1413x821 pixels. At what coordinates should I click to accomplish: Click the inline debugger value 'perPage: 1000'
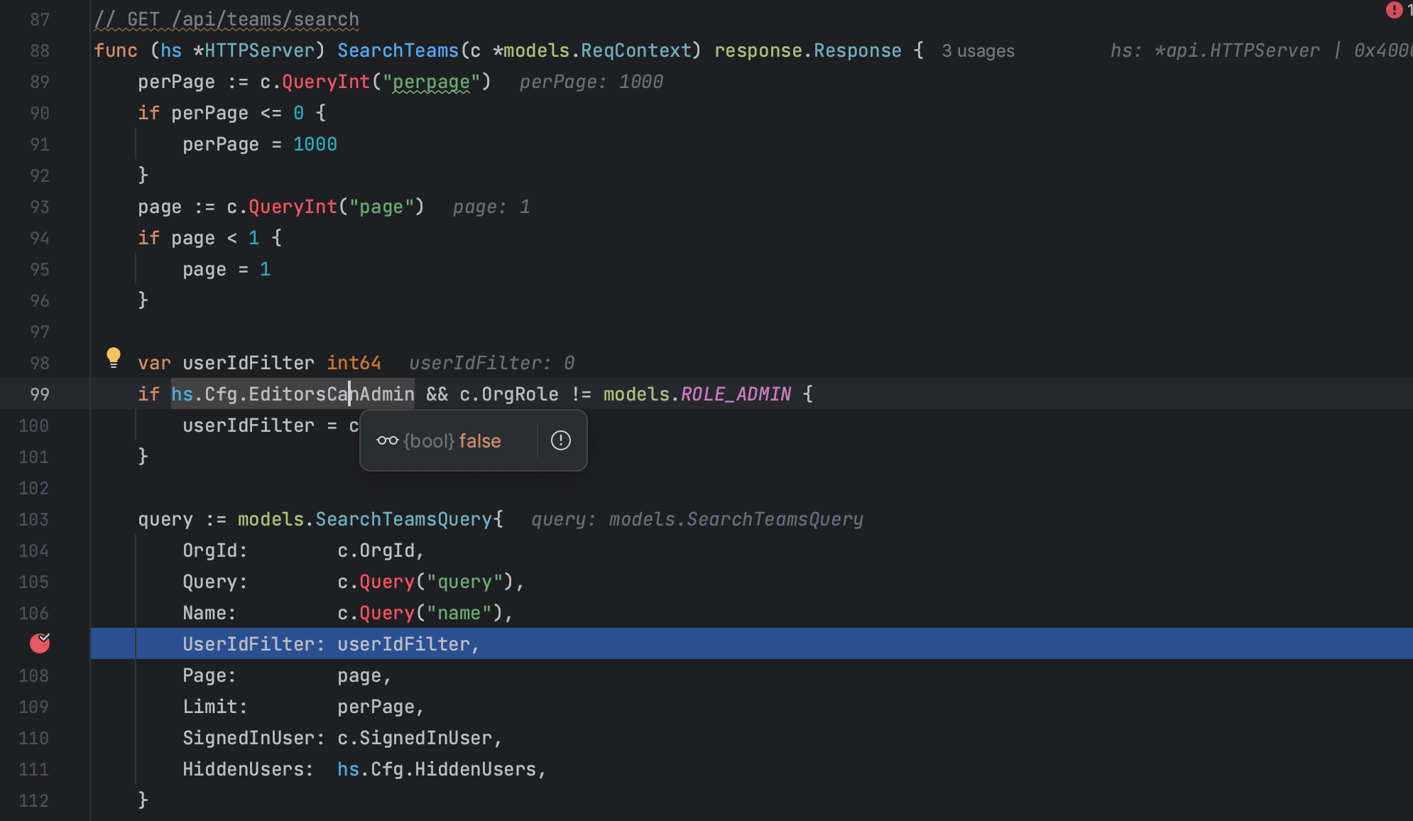pyautogui.click(x=591, y=82)
